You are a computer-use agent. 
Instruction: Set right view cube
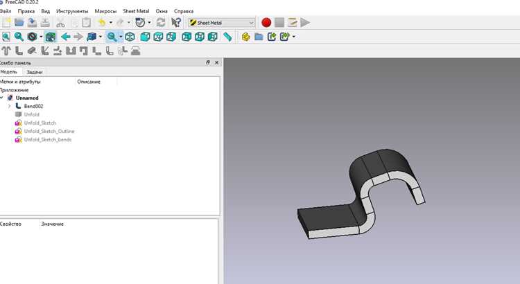[x=171, y=37]
